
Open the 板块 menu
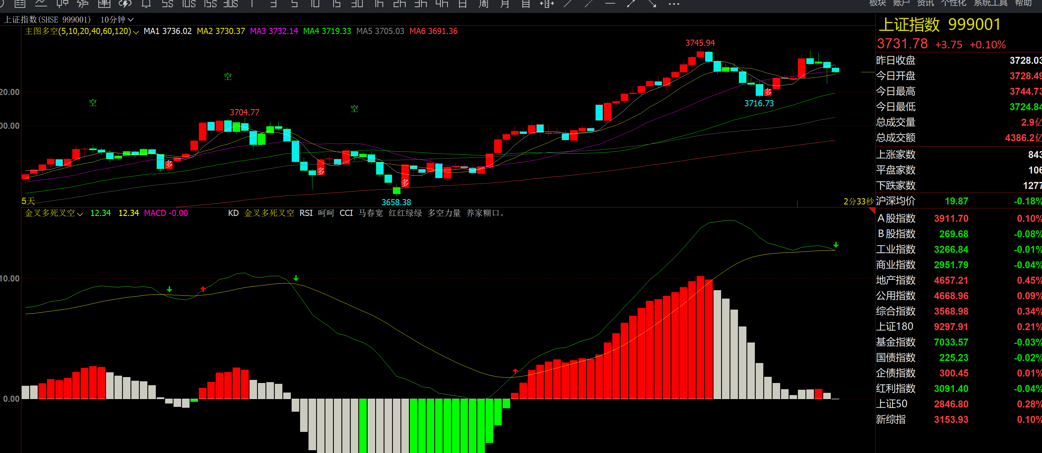(877, 3)
